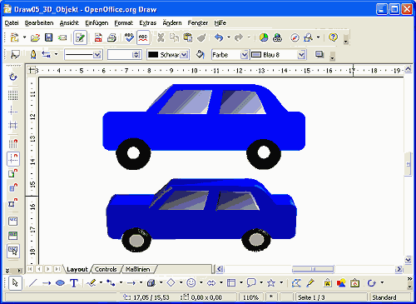The width and height of the screenshot is (416, 304).
Task: Open the Format menu
Action: tap(124, 23)
